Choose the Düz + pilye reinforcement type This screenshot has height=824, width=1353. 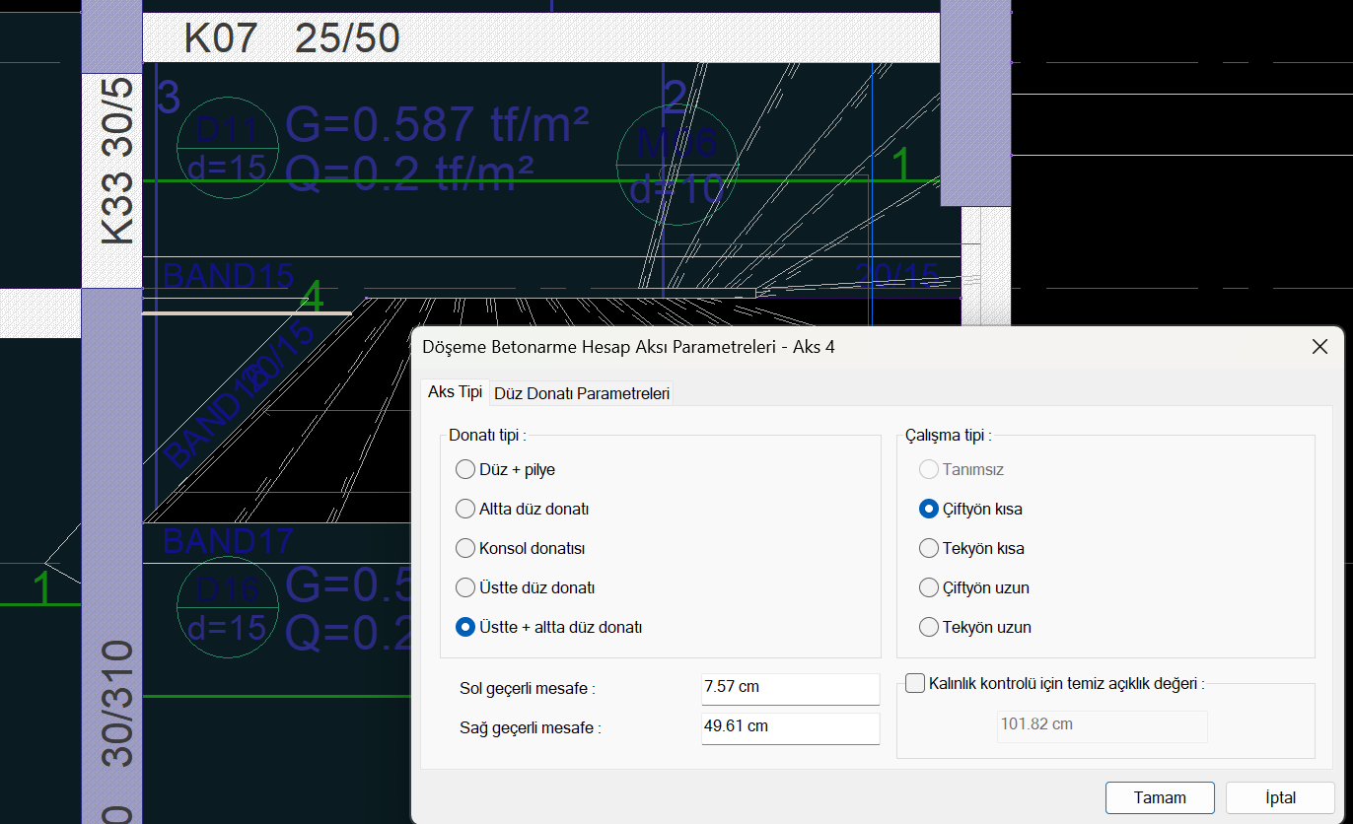pyautogui.click(x=465, y=470)
